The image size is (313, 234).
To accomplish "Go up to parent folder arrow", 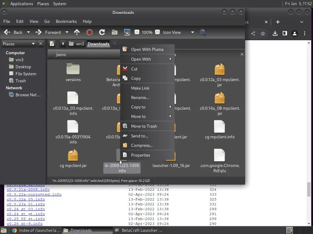I will 77,32.
